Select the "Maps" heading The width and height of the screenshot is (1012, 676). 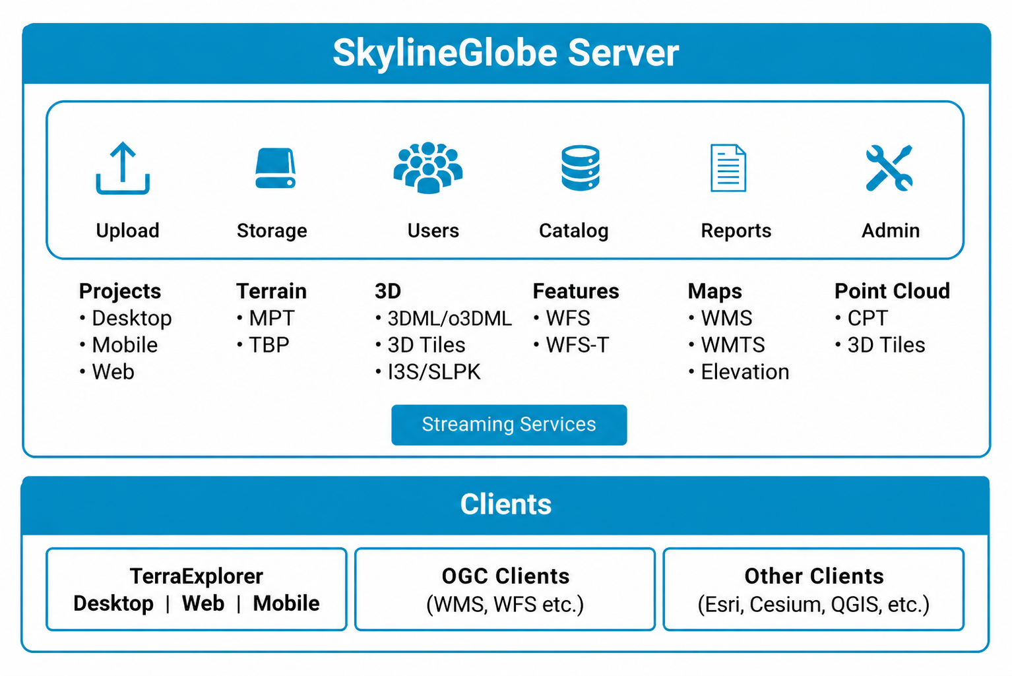point(715,292)
